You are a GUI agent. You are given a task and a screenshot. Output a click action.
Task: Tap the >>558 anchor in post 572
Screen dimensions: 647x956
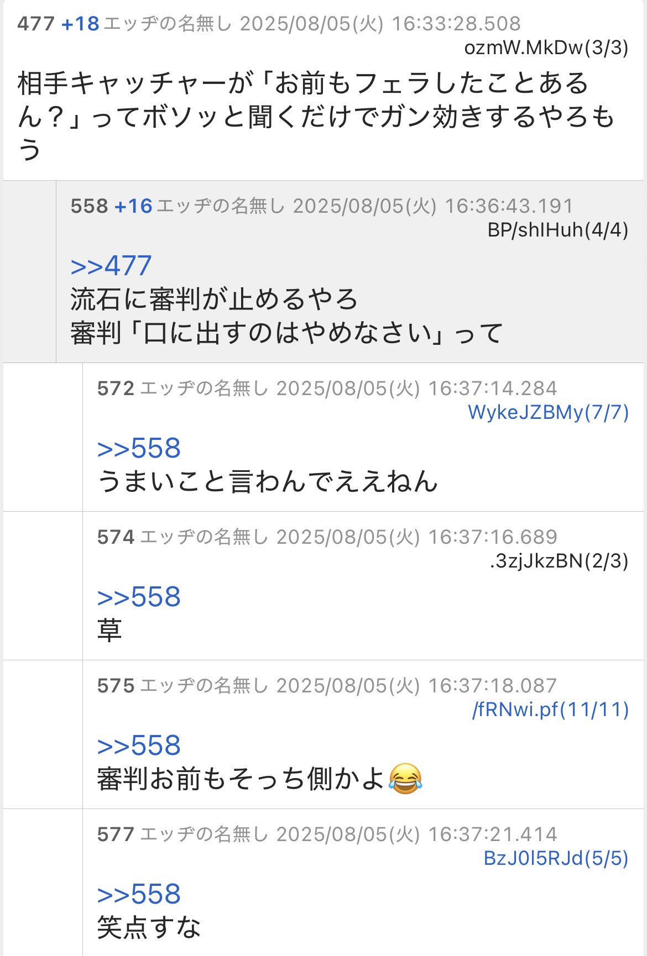pyautogui.click(x=139, y=448)
